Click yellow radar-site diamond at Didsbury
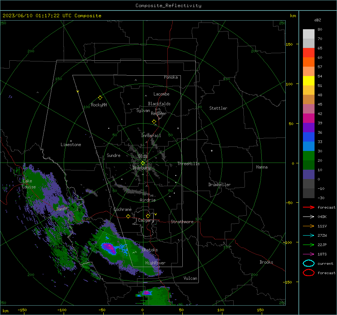Viewport: 337px width, 315px height. (x=143, y=163)
